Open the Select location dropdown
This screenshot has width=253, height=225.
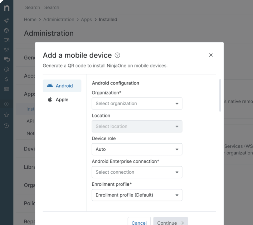tap(137, 126)
